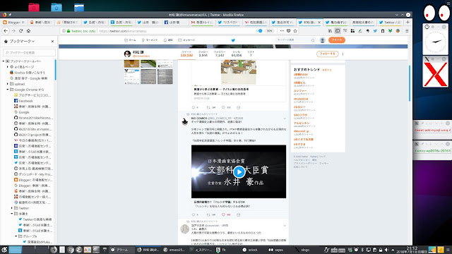Expand the 'upload' bookmark folder
The image size is (452, 254).
tap(8, 84)
